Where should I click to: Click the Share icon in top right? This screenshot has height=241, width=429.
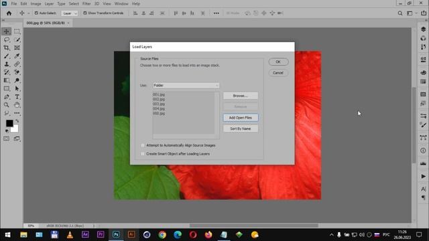[x=424, y=13]
